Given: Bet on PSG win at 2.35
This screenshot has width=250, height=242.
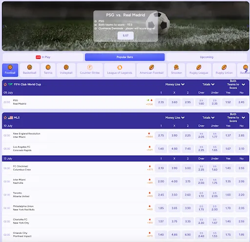Looking at the screenshot, I should click(161, 102).
